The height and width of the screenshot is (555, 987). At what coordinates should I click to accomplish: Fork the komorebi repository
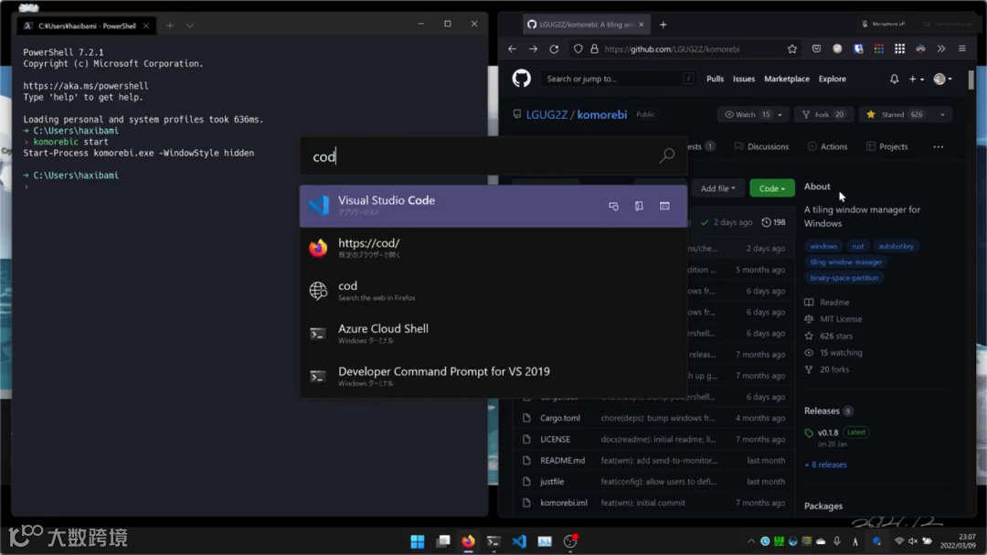pyautogui.click(x=823, y=114)
